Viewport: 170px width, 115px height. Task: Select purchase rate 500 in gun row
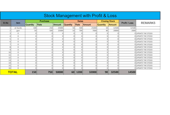coord(45,31)
